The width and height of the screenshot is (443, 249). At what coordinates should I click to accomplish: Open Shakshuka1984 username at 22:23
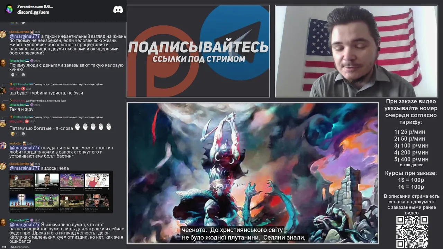tap(19, 32)
